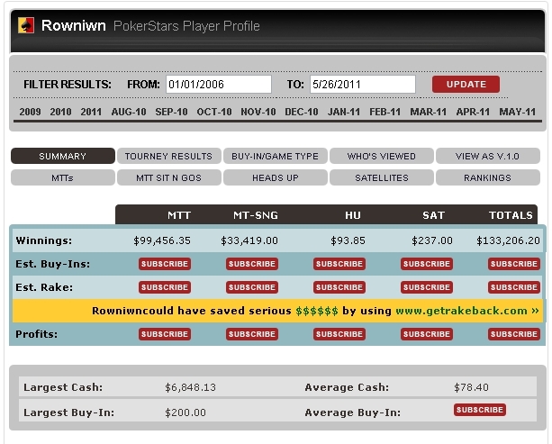Click the FROM date input field
552x444 pixels.
[x=219, y=84]
